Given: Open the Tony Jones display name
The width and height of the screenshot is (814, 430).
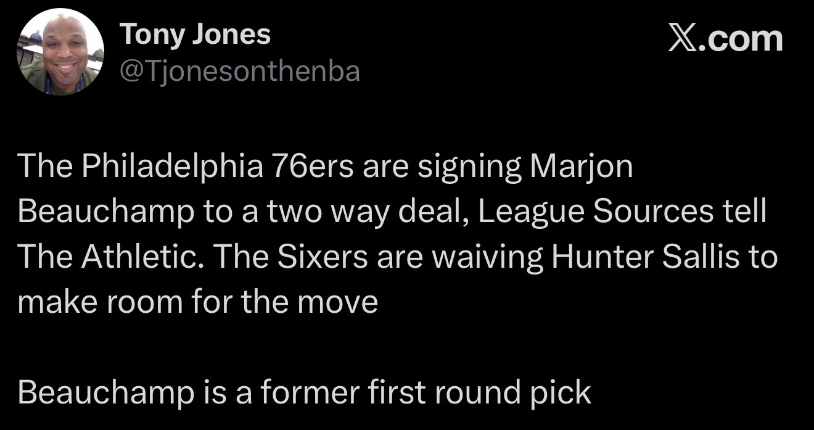Looking at the screenshot, I should pos(195,35).
